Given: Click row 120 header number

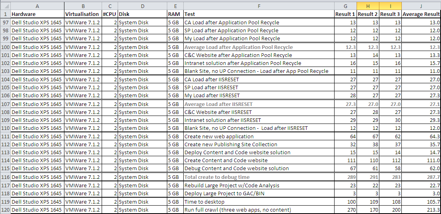Looking at the screenshot, I should coord(5,210).
